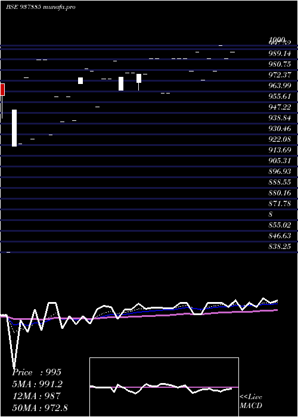Click the 947.22 price axis label
Image resolution: width=298 pixels, height=417 pixels.
click(x=280, y=107)
